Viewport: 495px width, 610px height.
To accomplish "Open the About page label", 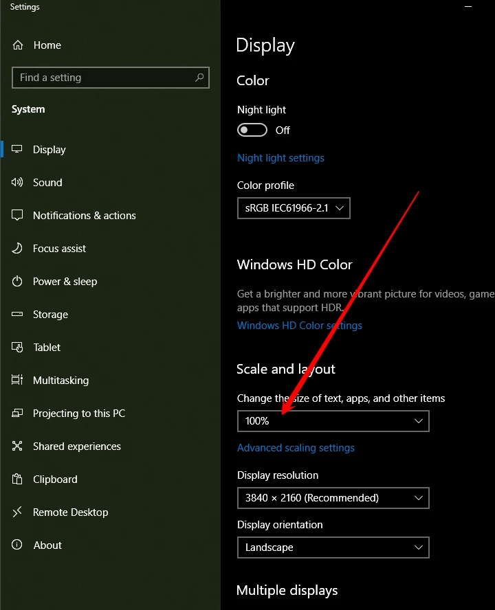I will tap(47, 545).
